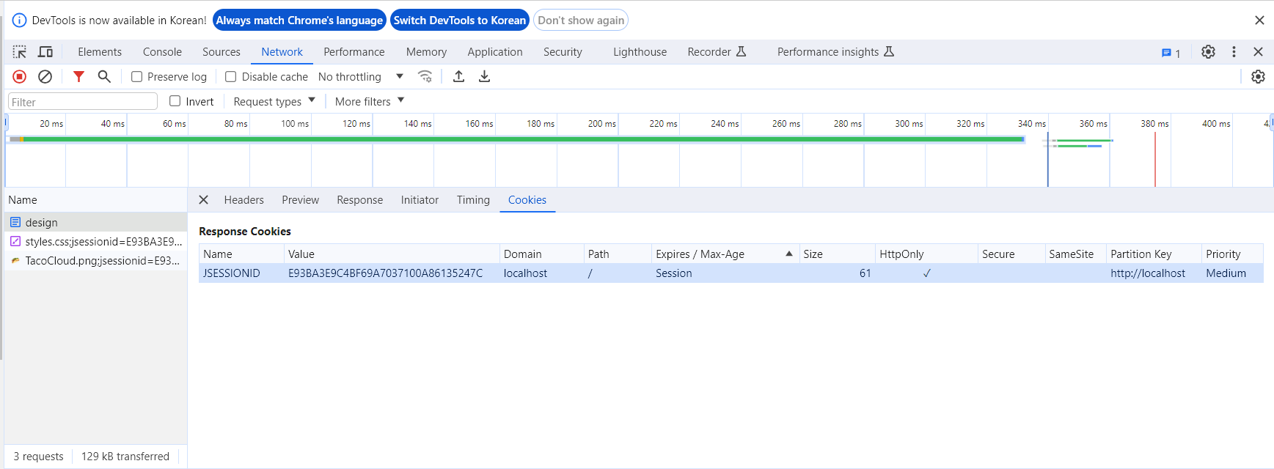
Task: Open the No throttling dropdown
Action: 361,76
